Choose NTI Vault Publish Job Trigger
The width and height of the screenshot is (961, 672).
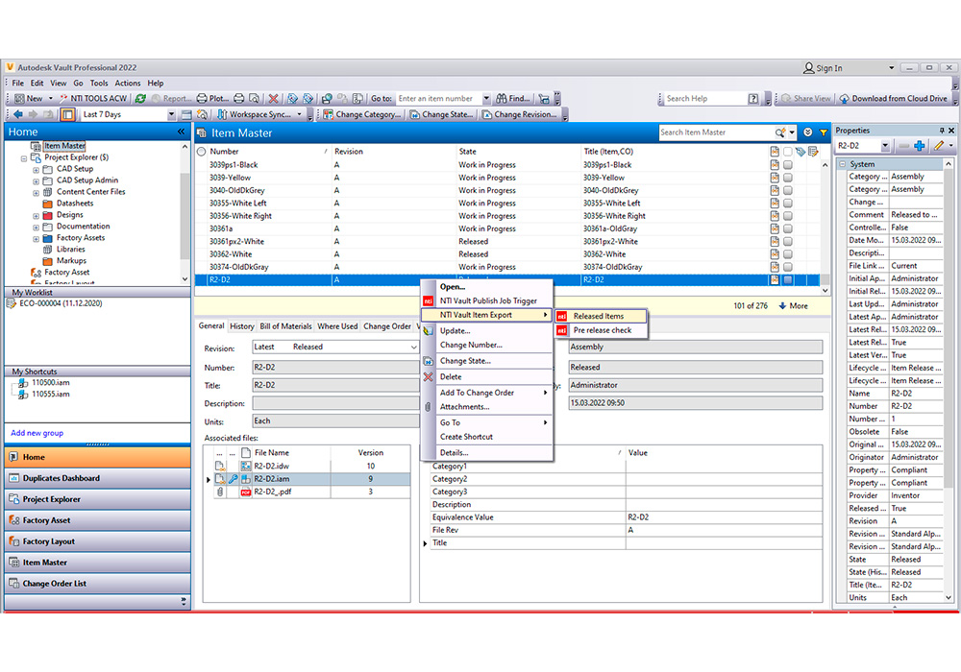(488, 301)
